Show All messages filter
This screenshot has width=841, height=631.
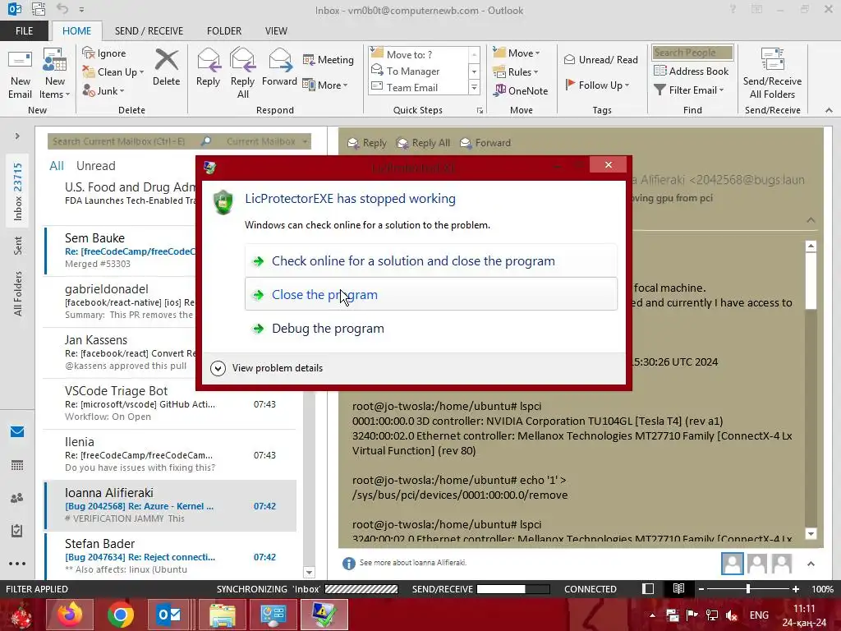click(57, 166)
